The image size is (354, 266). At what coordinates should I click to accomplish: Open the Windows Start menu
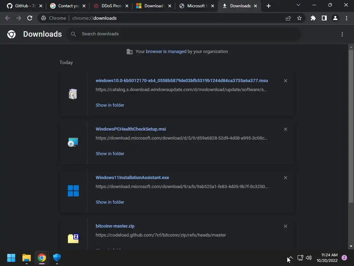pyautogui.click(x=11, y=258)
